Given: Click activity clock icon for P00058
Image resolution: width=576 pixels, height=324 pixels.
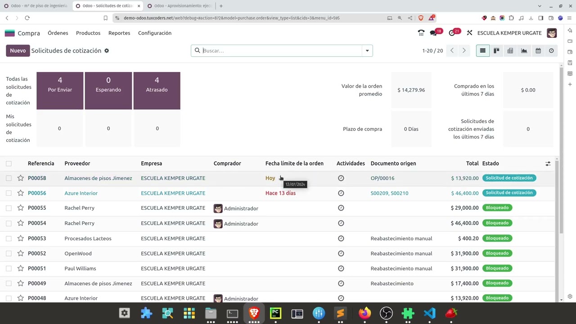Looking at the screenshot, I should pyautogui.click(x=341, y=178).
